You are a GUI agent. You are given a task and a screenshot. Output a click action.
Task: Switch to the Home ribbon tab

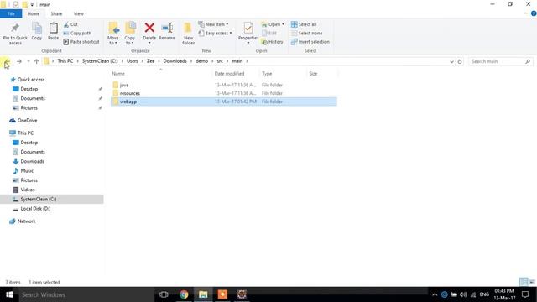pos(34,13)
